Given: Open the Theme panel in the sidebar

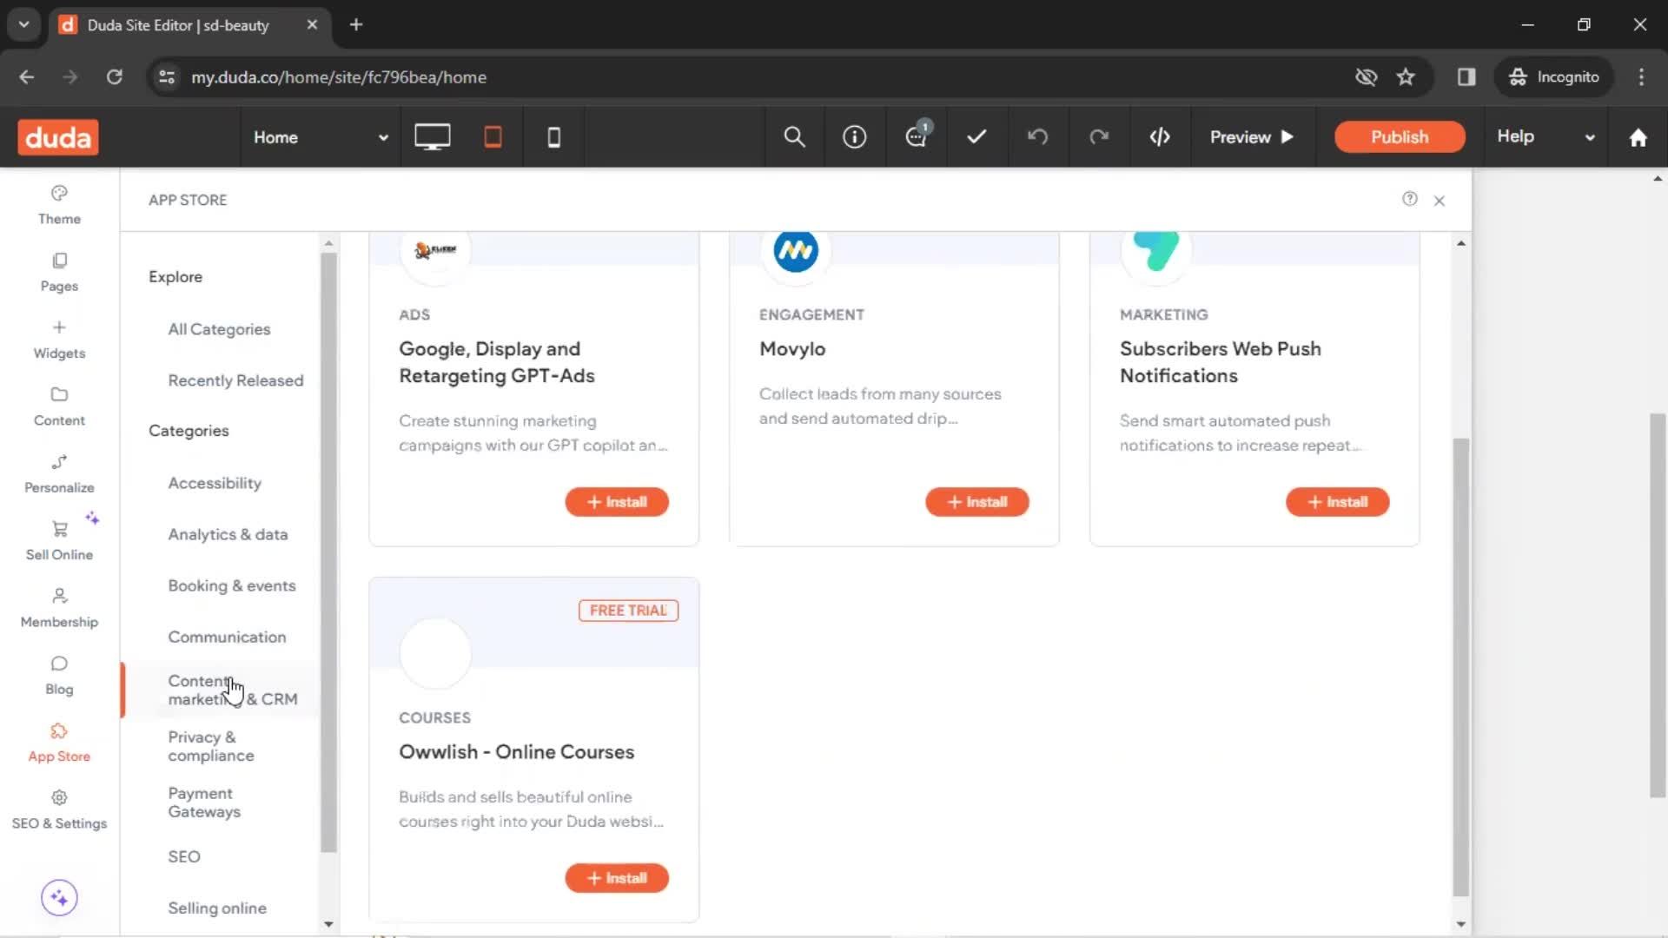Looking at the screenshot, I should (x=59, y=205).
